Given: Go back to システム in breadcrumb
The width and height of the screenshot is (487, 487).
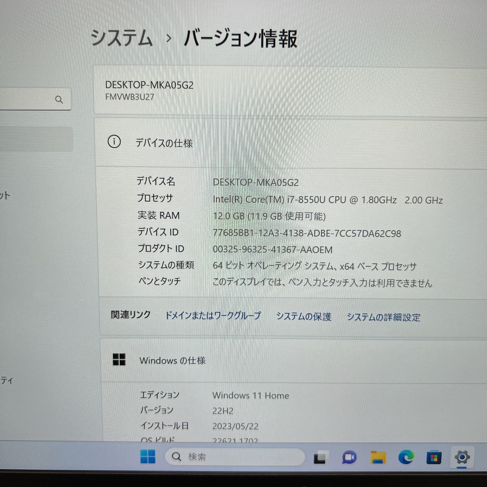Looking at the screenshot, I should (122, 38).
